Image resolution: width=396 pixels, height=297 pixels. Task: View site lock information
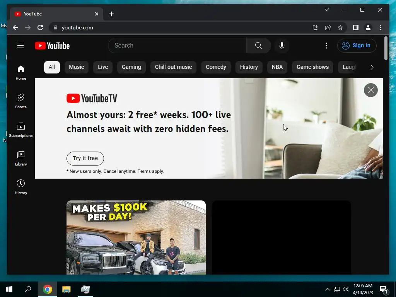[x=56, y=27]
